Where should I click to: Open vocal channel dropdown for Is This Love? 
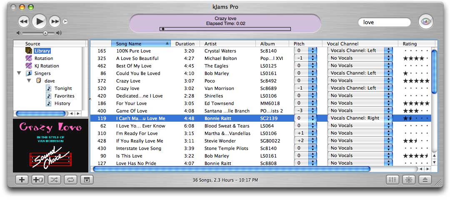[360, 155]
